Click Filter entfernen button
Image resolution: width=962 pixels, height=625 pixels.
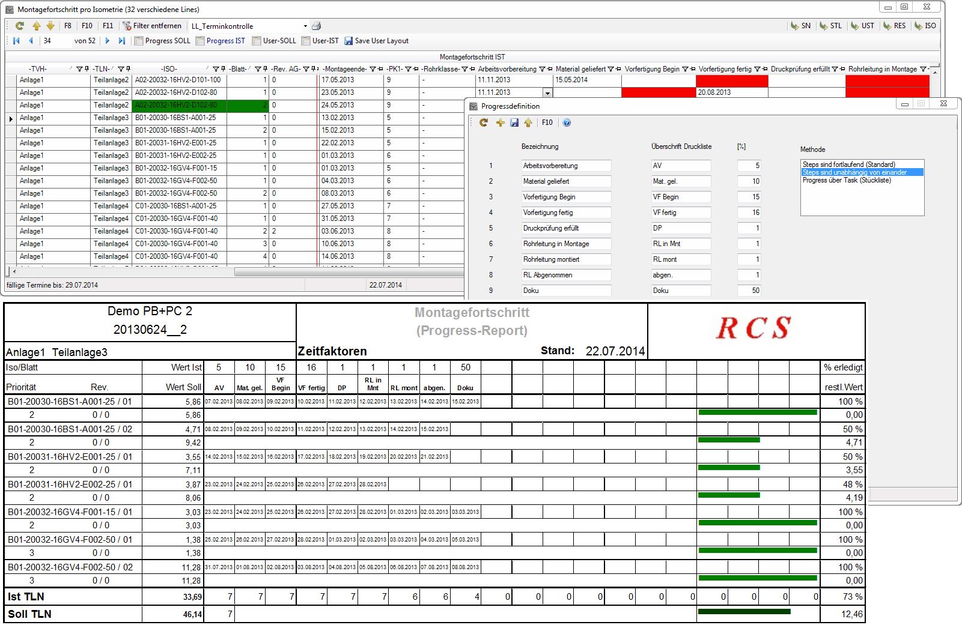[152, 26]
